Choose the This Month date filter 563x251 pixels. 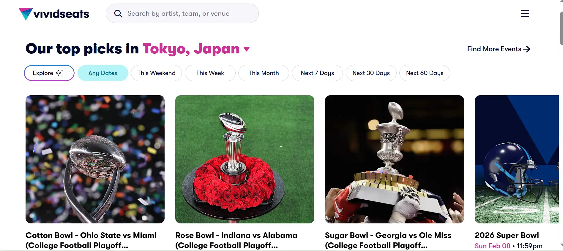tap(264, 73)
